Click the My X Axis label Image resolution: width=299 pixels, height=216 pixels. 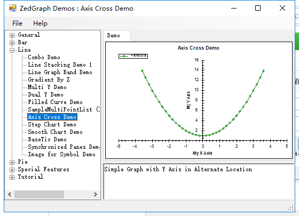(202, 153)
